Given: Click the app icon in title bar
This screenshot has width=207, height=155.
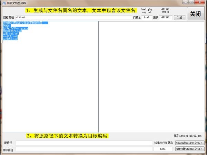Looking at the screenshot, I should click(x=4, y=3).
